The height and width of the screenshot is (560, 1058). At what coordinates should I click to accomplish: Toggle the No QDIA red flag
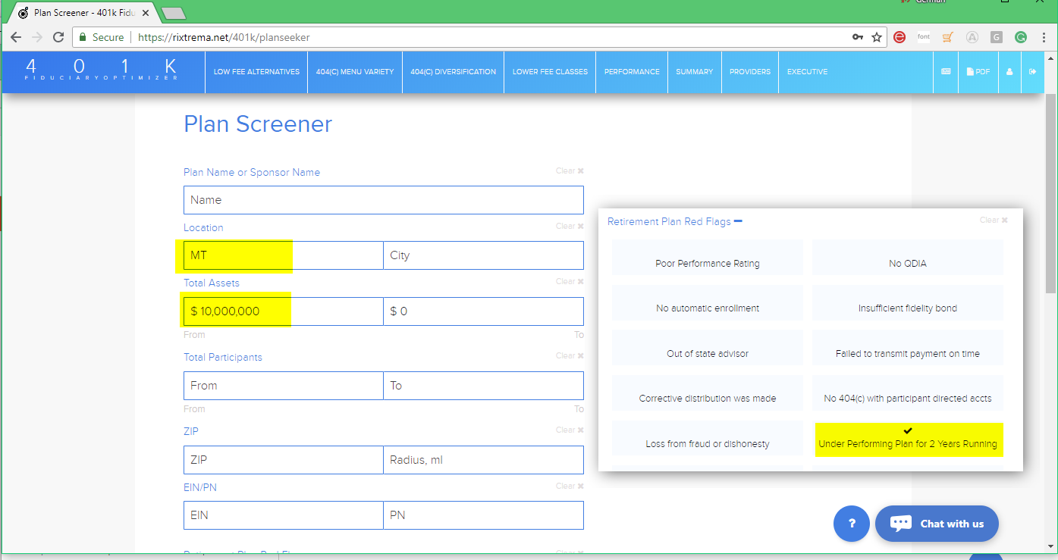(907, 258)
